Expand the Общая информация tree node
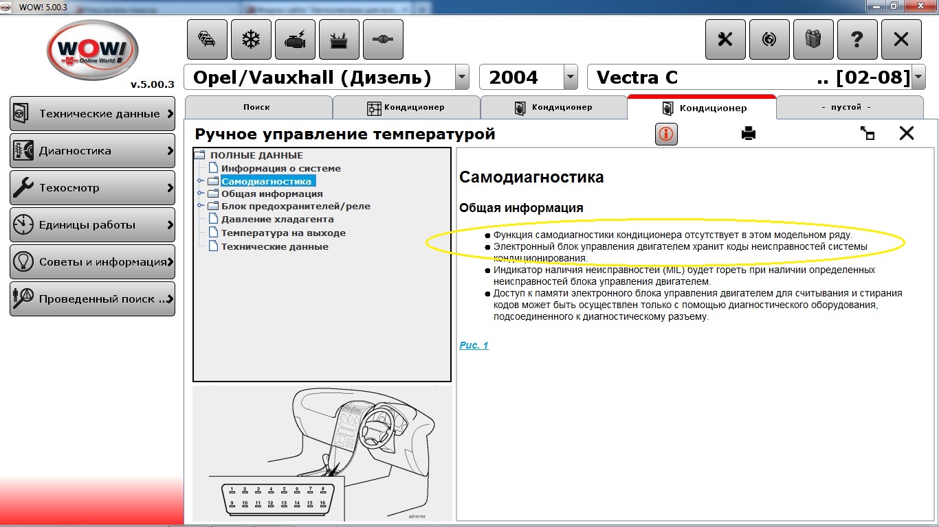Viewport: 939px width, 527px height. pyautogui.click(x=201, y=194)
